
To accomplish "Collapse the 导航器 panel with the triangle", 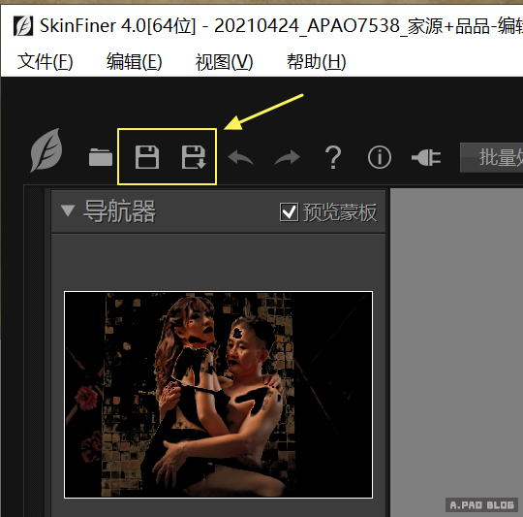I will pyautogui.click(x=68, y=210).
